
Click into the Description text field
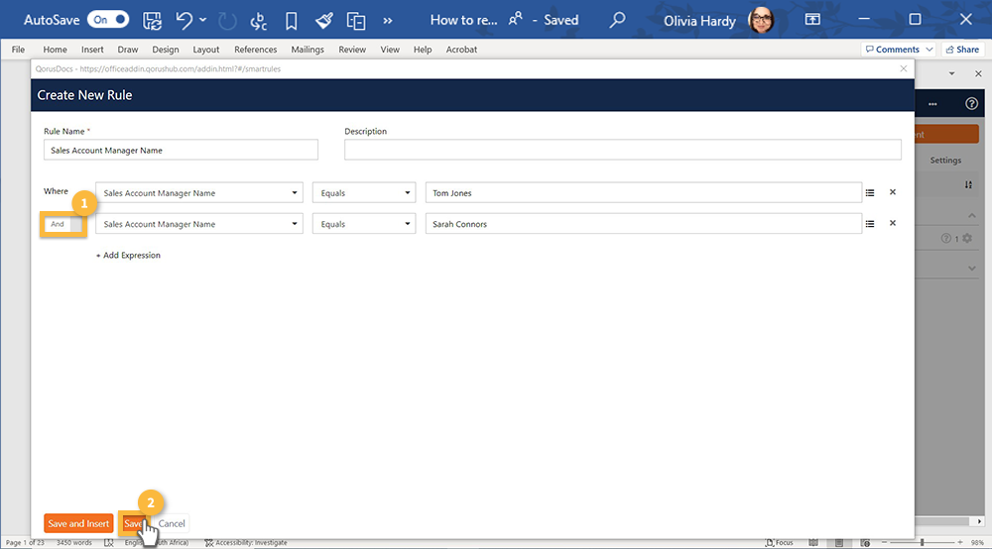(x=622, y=150)
